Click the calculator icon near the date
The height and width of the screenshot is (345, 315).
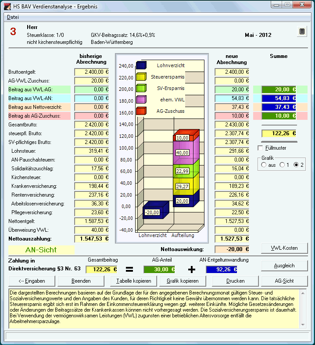click(302, 32)
